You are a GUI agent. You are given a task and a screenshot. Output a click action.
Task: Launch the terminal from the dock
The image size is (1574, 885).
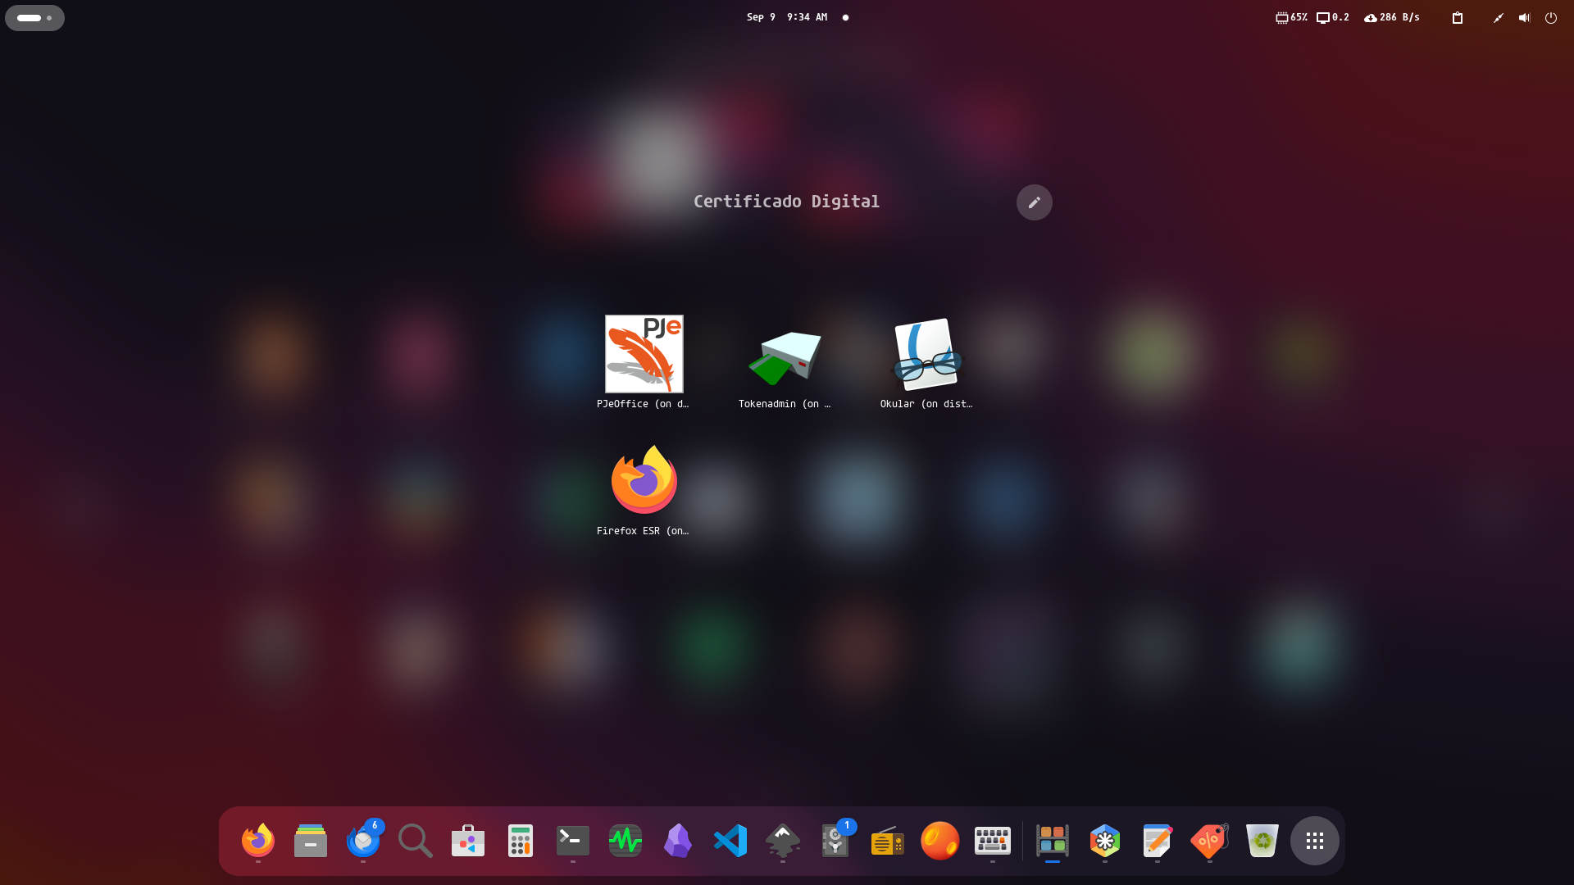point(572,841)
